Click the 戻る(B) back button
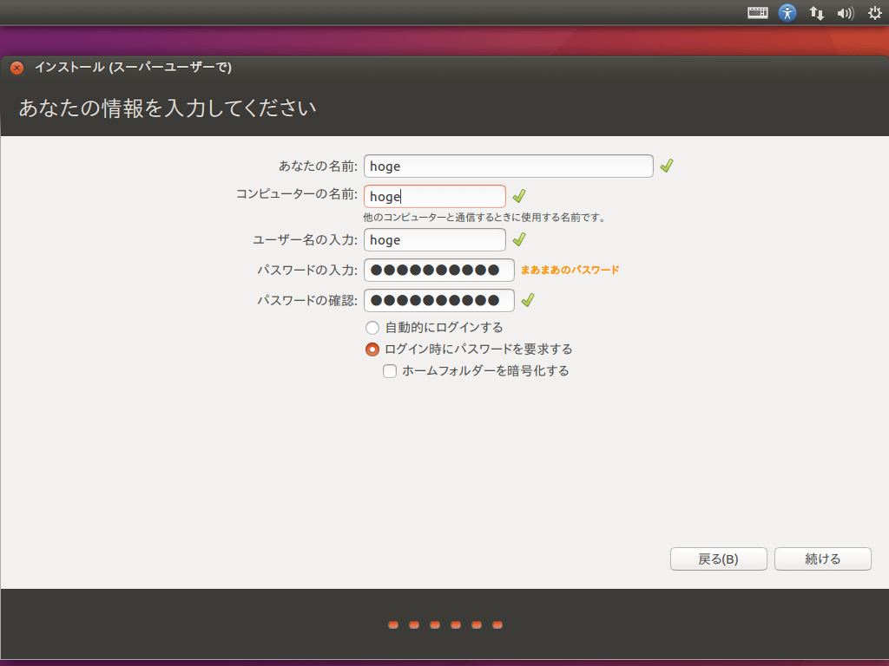Viewport: 889px width, 666px height. tap(718, 559)
